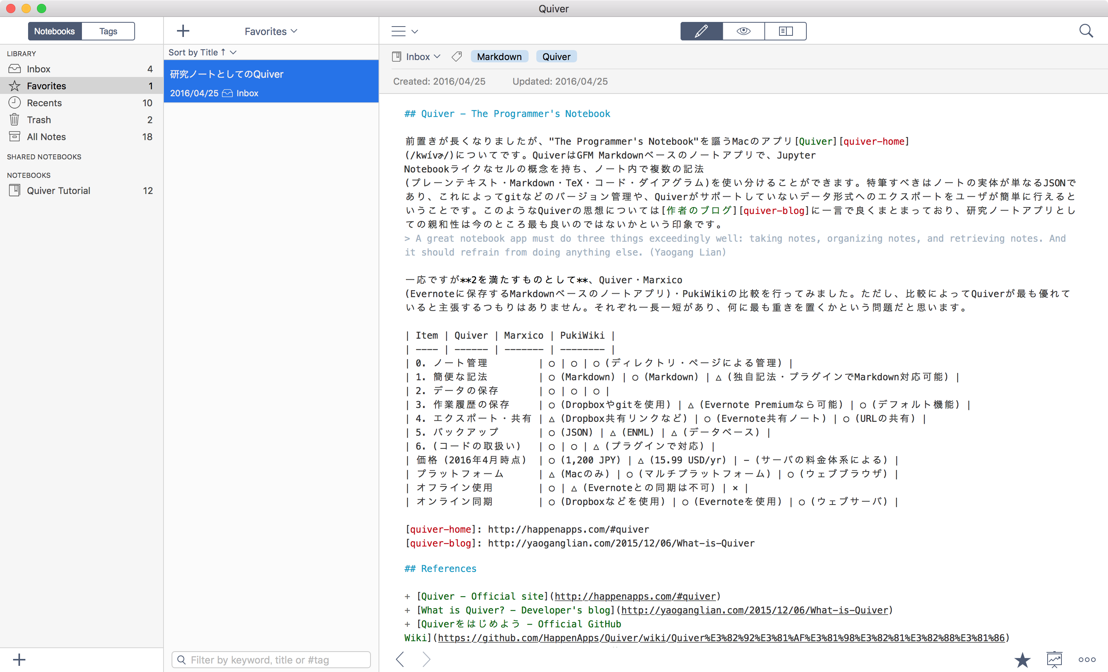
Task: Click the Trash bin icon
Action: pos(14,120)
